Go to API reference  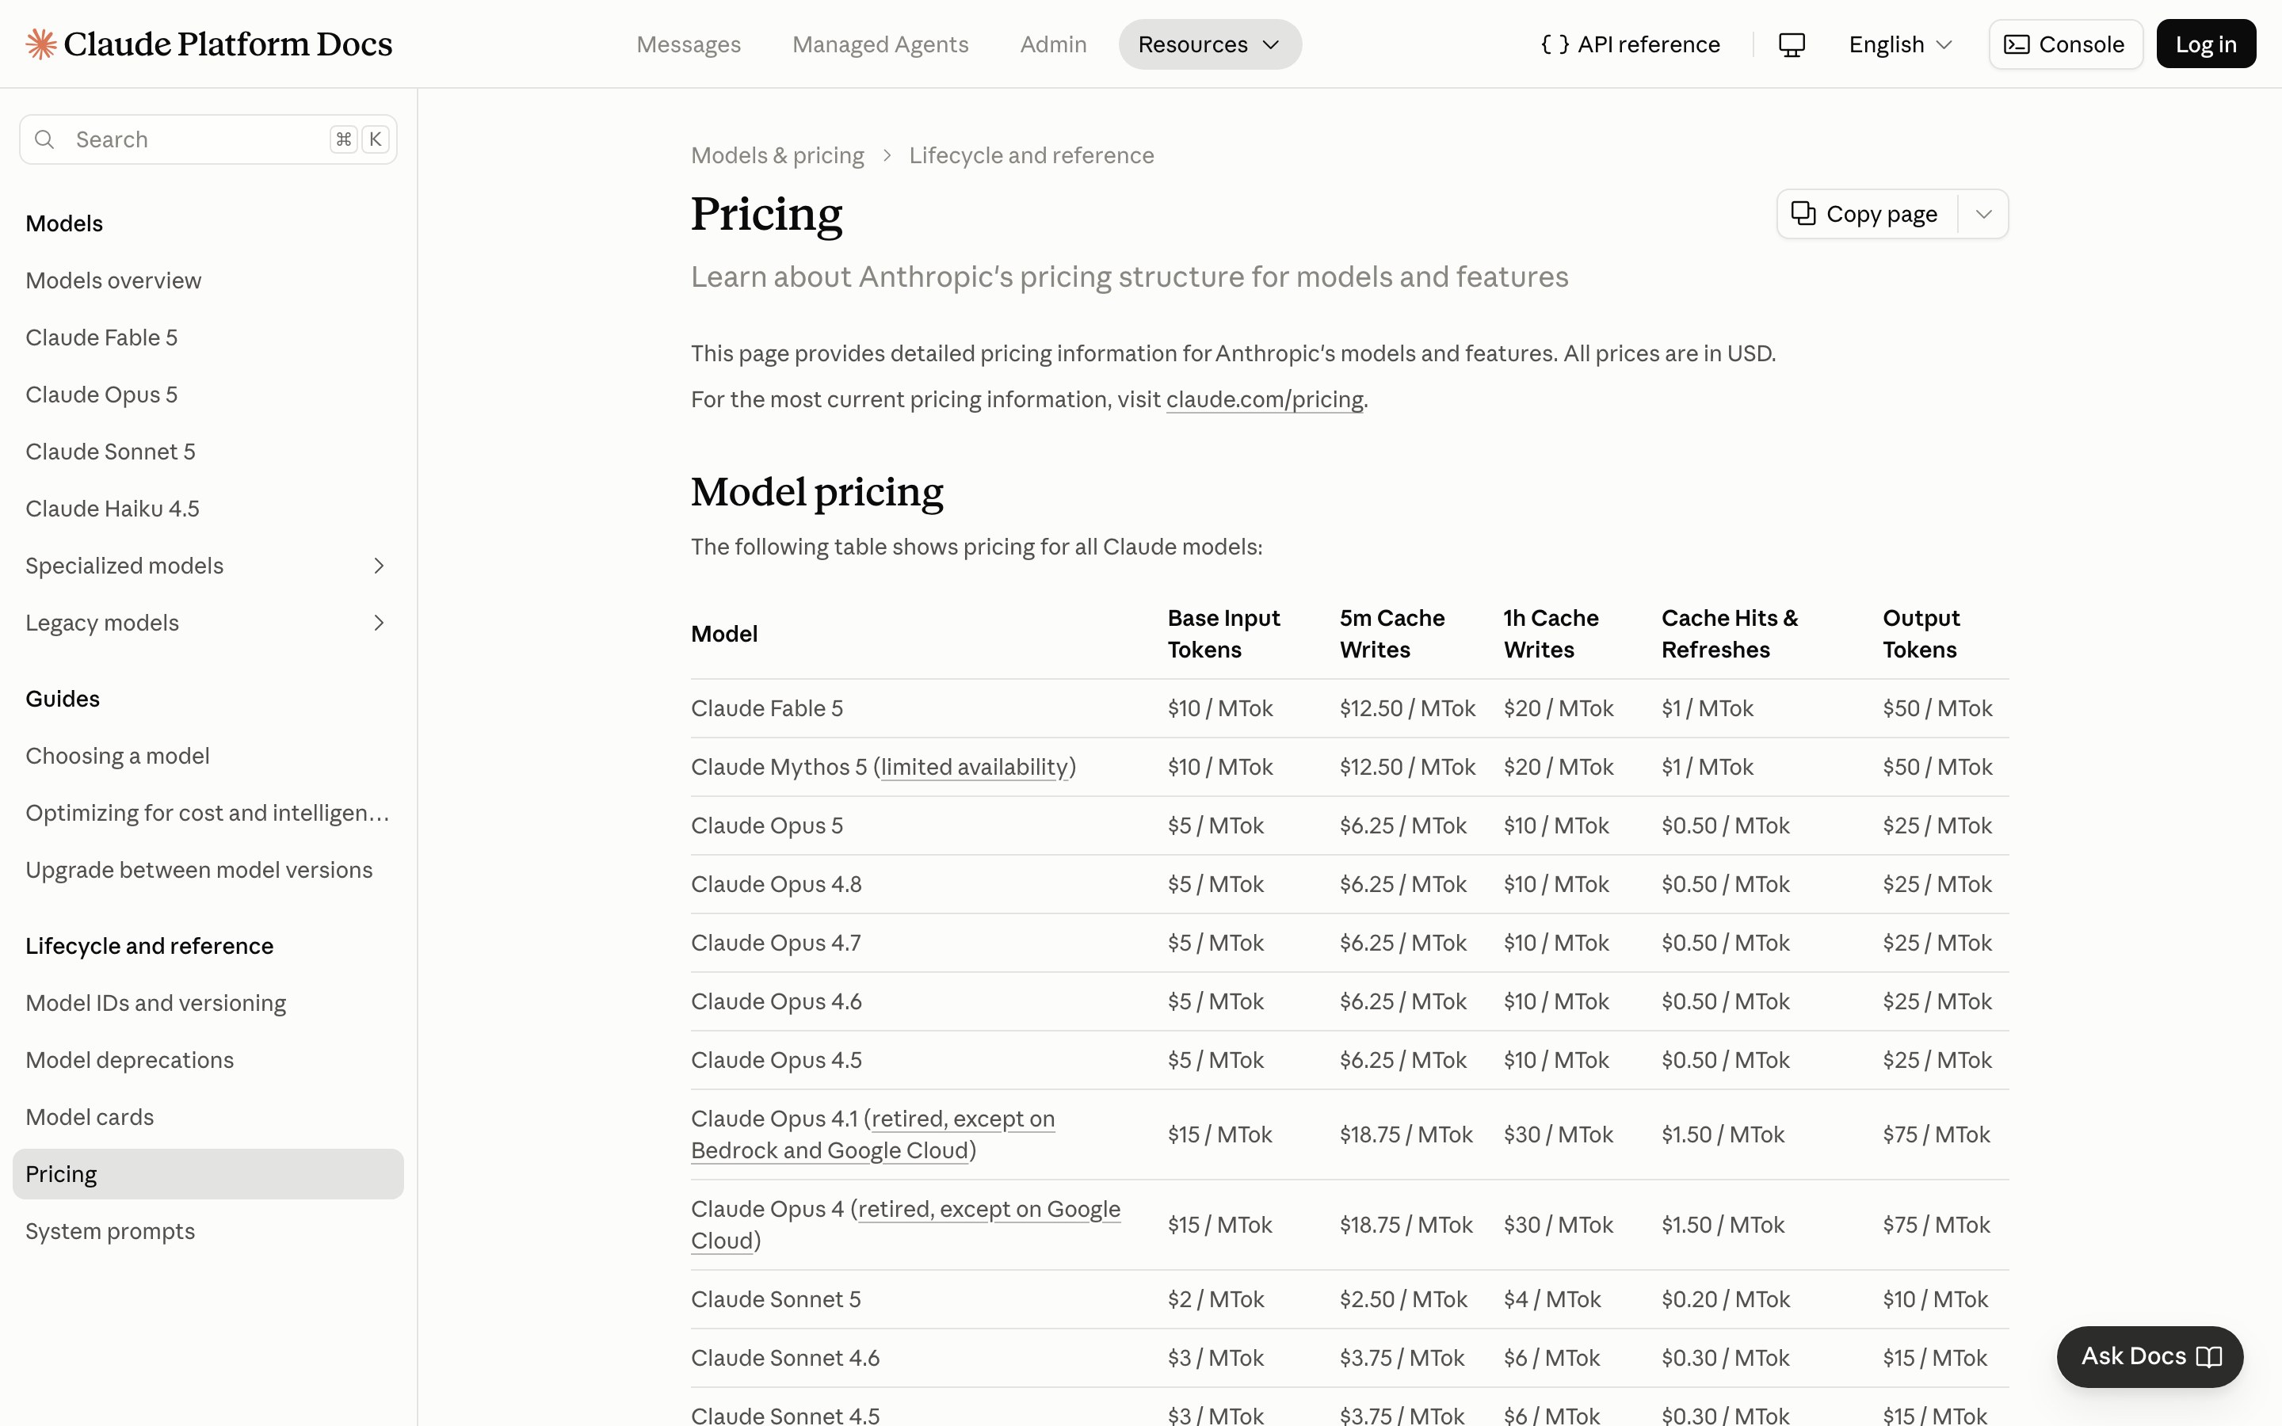pos(1631,44)
